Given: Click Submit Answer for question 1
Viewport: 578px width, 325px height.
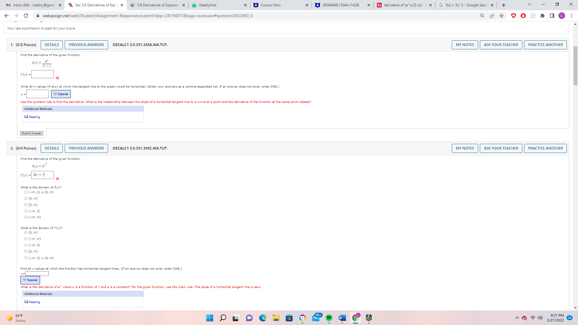Looking at the screenshot, I should pyautogui.click(x=32, y=133).
